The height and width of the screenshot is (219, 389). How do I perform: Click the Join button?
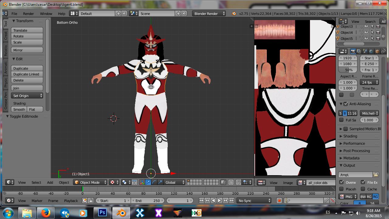[27, 88]
